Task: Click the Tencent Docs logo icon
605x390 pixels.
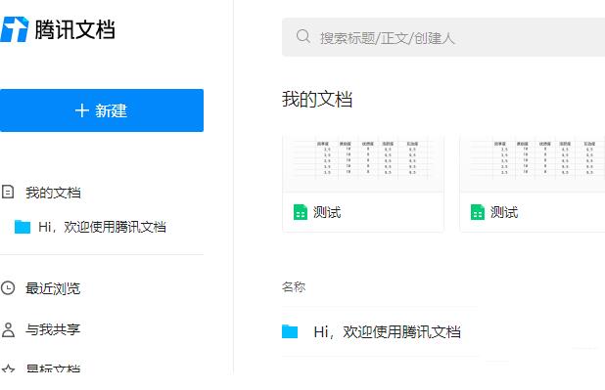Action: 15,29
